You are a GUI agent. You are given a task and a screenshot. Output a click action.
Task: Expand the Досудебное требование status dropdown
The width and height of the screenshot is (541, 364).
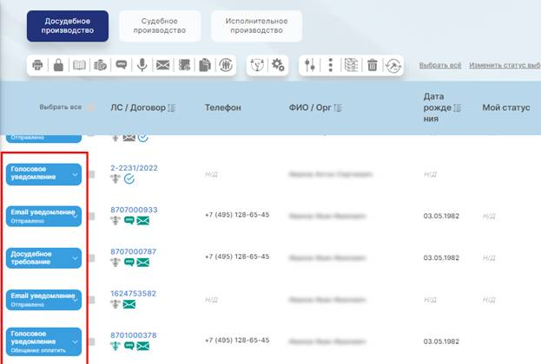tap(76, 257)
